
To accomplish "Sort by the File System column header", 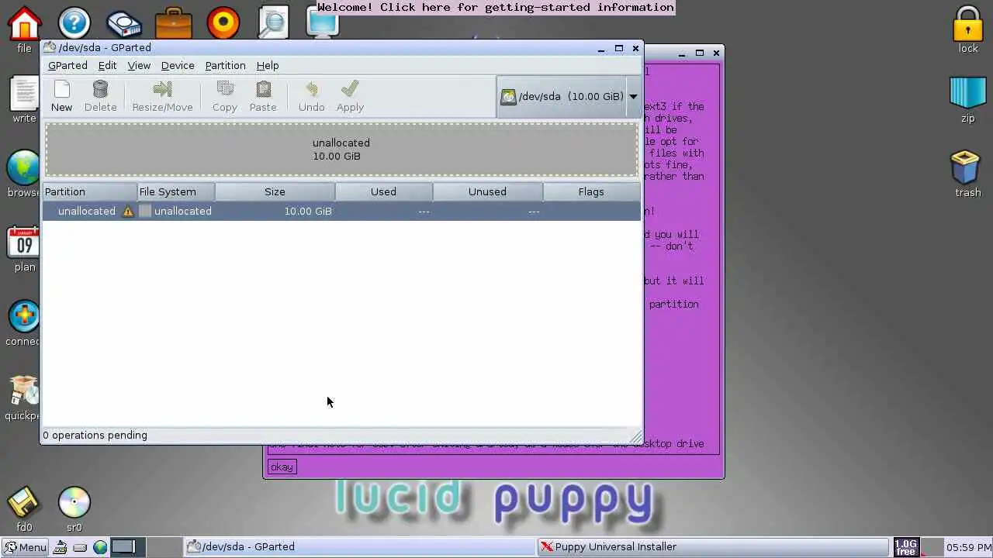I will tap(176, 191).
